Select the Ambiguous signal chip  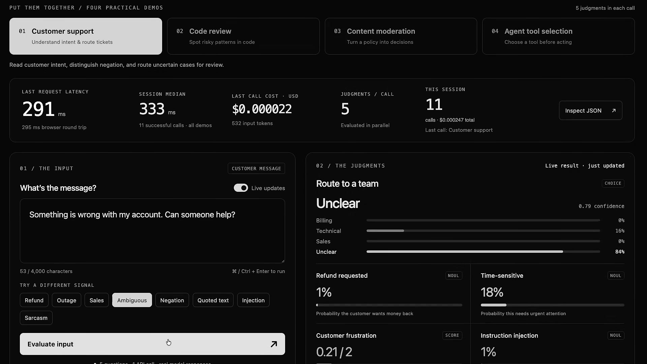pos(132,300)
